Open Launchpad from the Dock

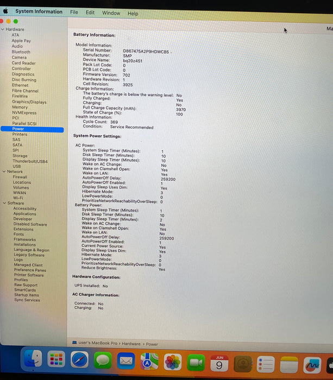click(56, 359)
